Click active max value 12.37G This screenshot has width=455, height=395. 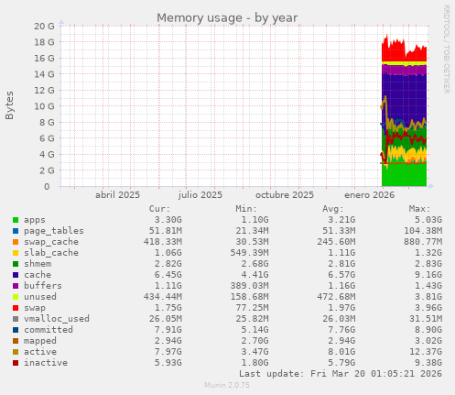click(x=426, y=352)
